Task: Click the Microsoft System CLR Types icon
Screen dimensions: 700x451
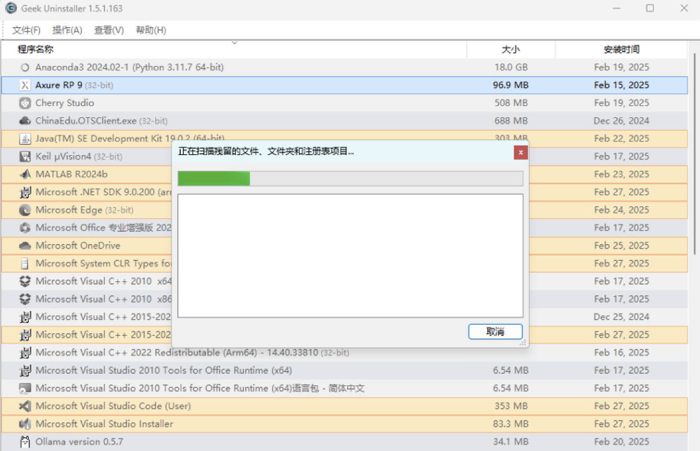Action: 24,263
